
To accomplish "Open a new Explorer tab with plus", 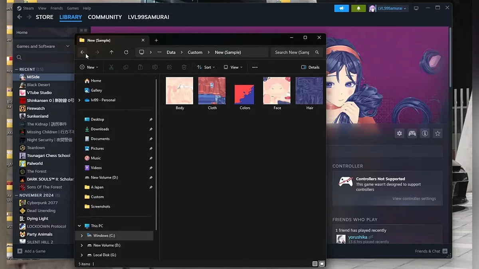I will coord(156,40).
